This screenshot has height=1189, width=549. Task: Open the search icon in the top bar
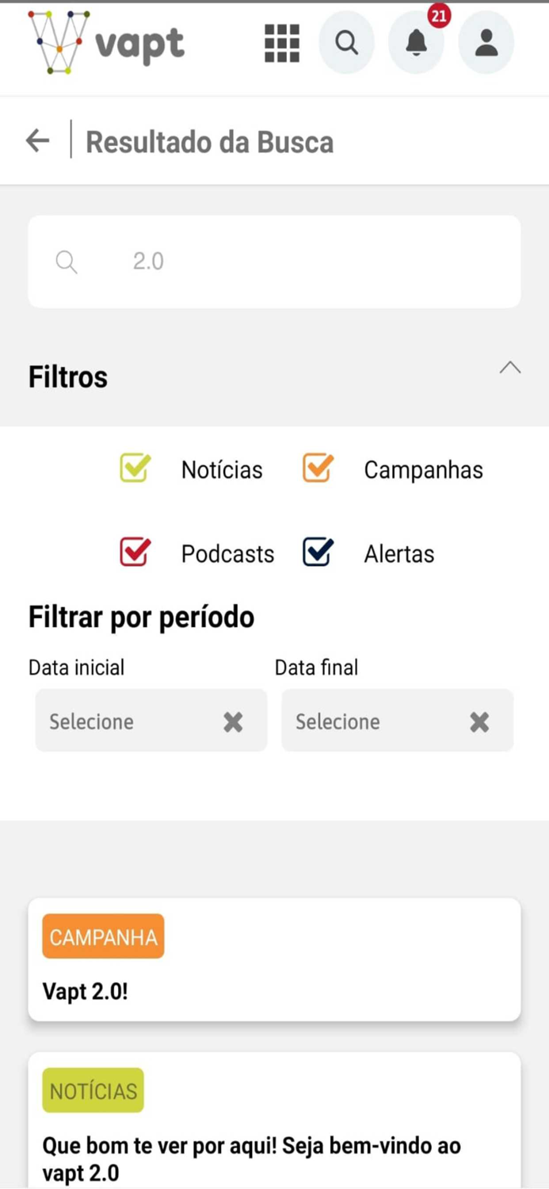(x=346, y=43)
